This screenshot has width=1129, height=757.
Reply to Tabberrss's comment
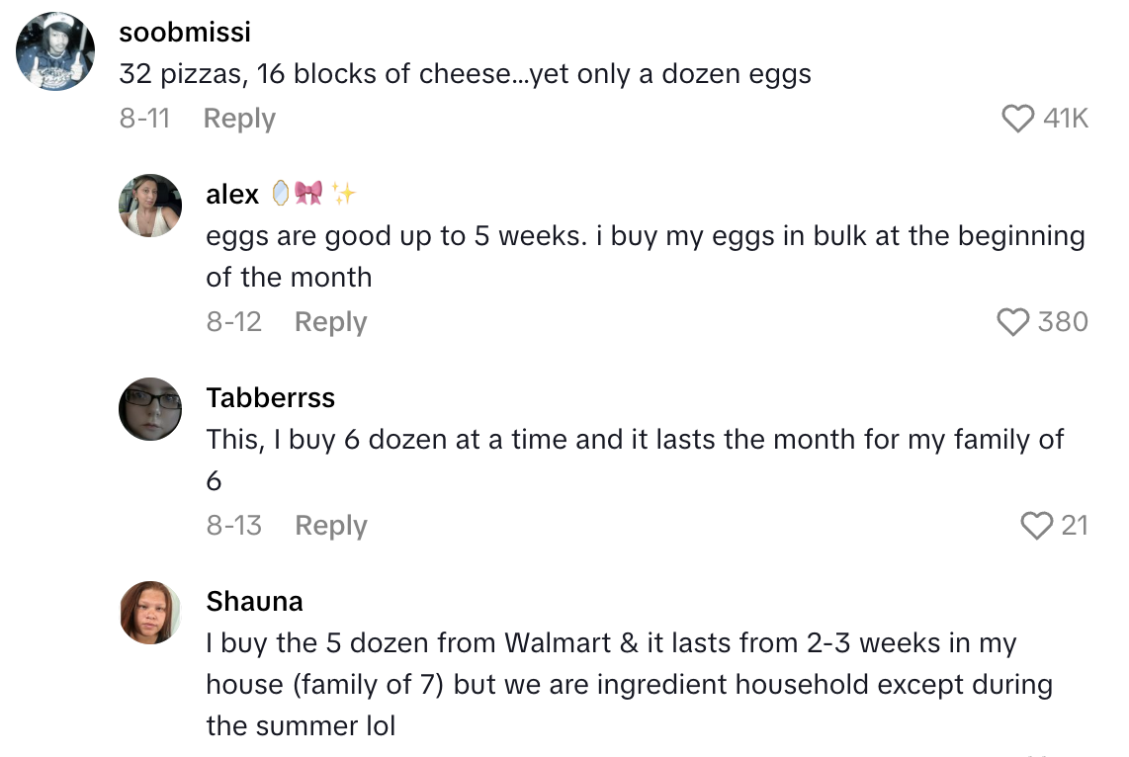330,526
